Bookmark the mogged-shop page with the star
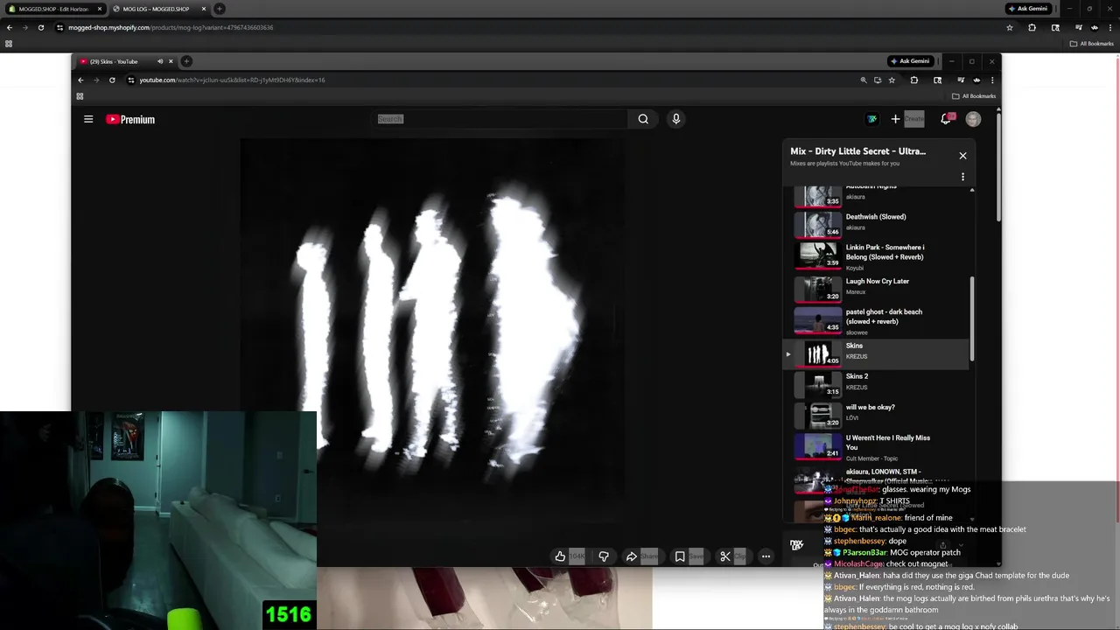The width and height of the screenshot is (1120, 630). click(x=1010, y=27)
